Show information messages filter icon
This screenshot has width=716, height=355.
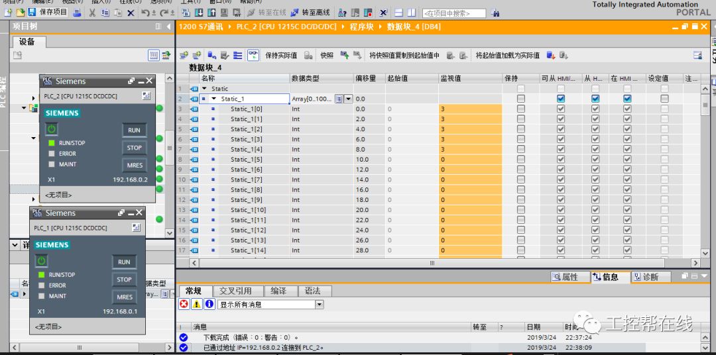pyautogui.click(x=209, y=305)
